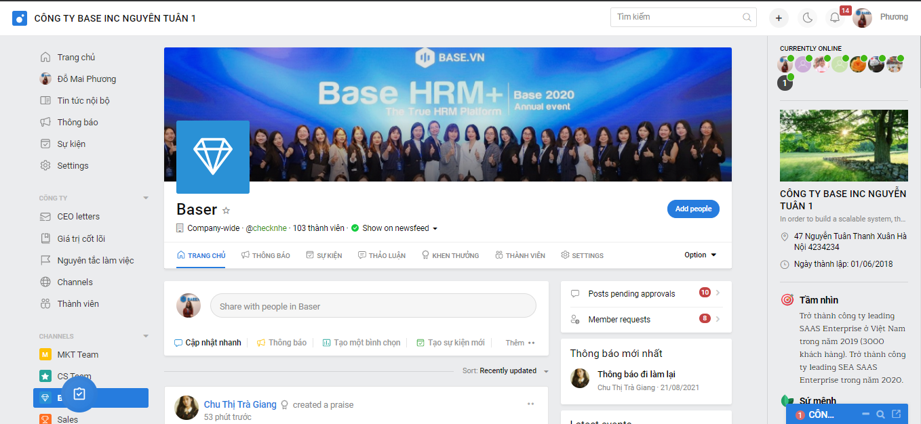Viewport: 921px width, 424px height.
Task: Click the floating blue checklist button
Action: tap(79, 394)
